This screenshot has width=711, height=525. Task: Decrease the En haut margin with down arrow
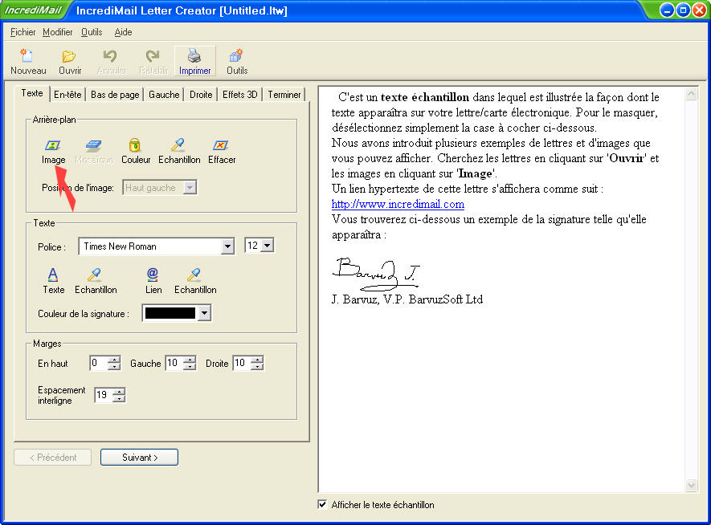coord(115,367)
